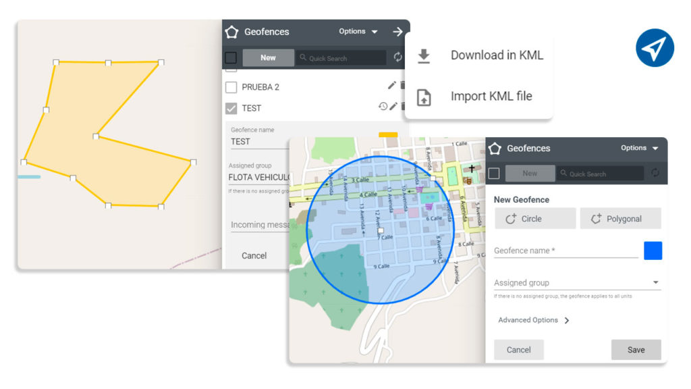Open FLOTA VEHICULO assigned group selector
This screenshot has width=691, height=389.
pos(259,178)
